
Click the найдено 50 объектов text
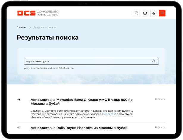(x=61, y=68)
